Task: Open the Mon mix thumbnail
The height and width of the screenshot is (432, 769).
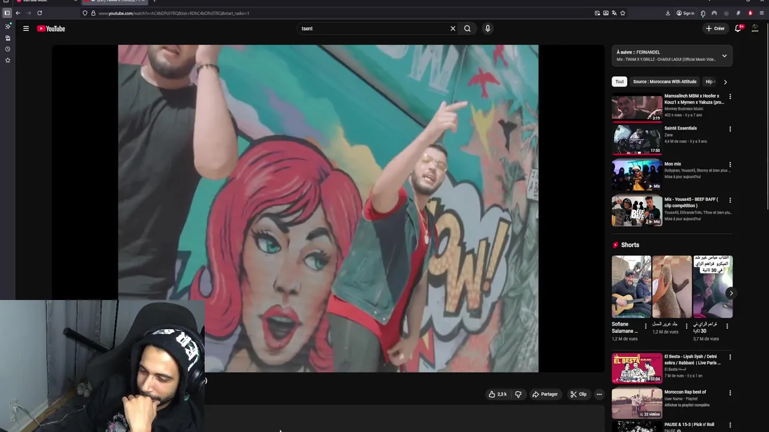Action: click(x=637, y=175)
